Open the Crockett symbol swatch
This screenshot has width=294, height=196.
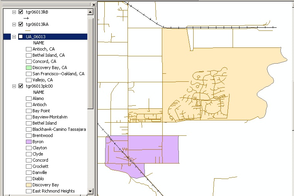pos(29,167)
